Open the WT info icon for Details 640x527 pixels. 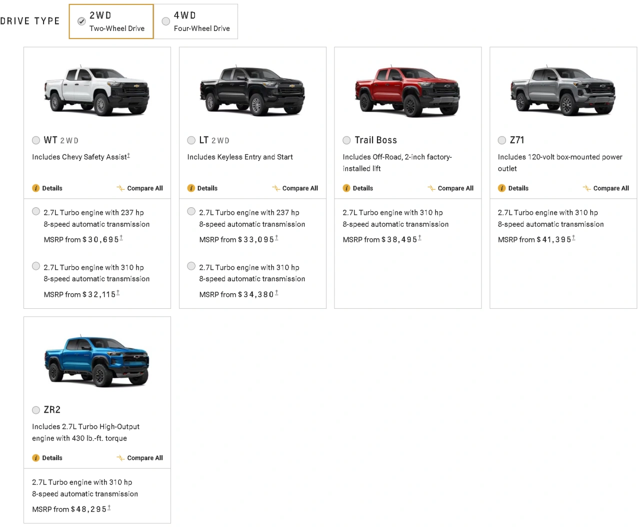tap(36, 188)
